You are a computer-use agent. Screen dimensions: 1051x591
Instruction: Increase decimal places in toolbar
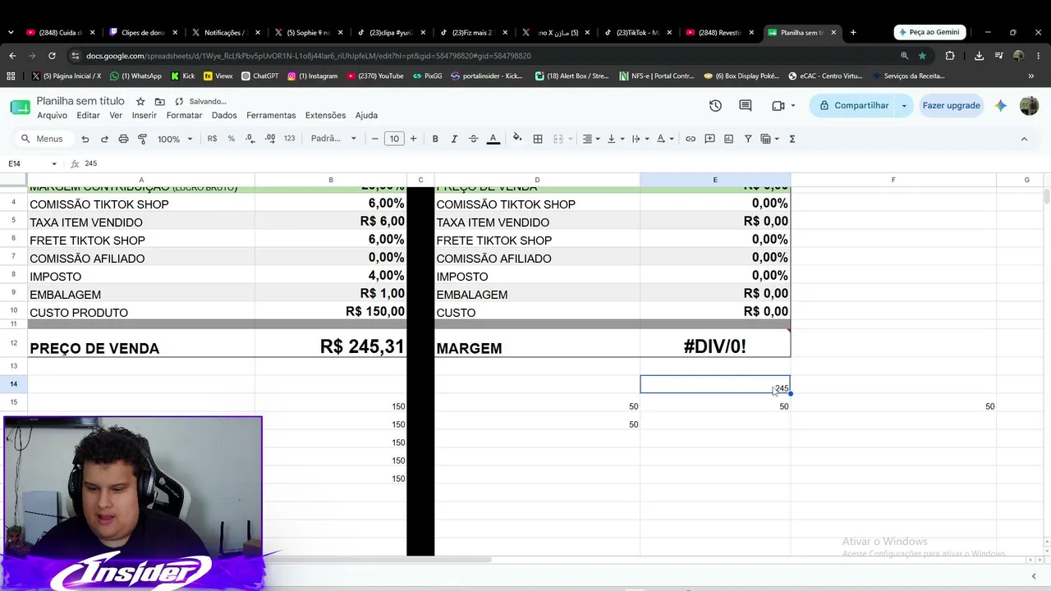pyautogui.click(x=270, y=139)
